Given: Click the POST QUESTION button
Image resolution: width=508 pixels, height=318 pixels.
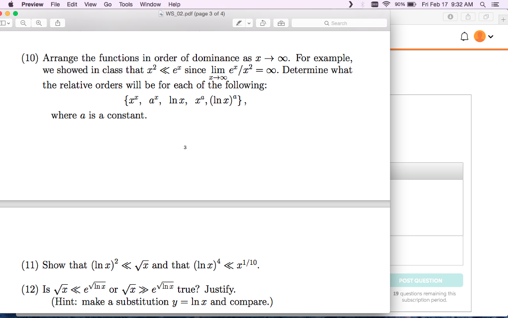Looking at the screenshot, I should point(427,280).
